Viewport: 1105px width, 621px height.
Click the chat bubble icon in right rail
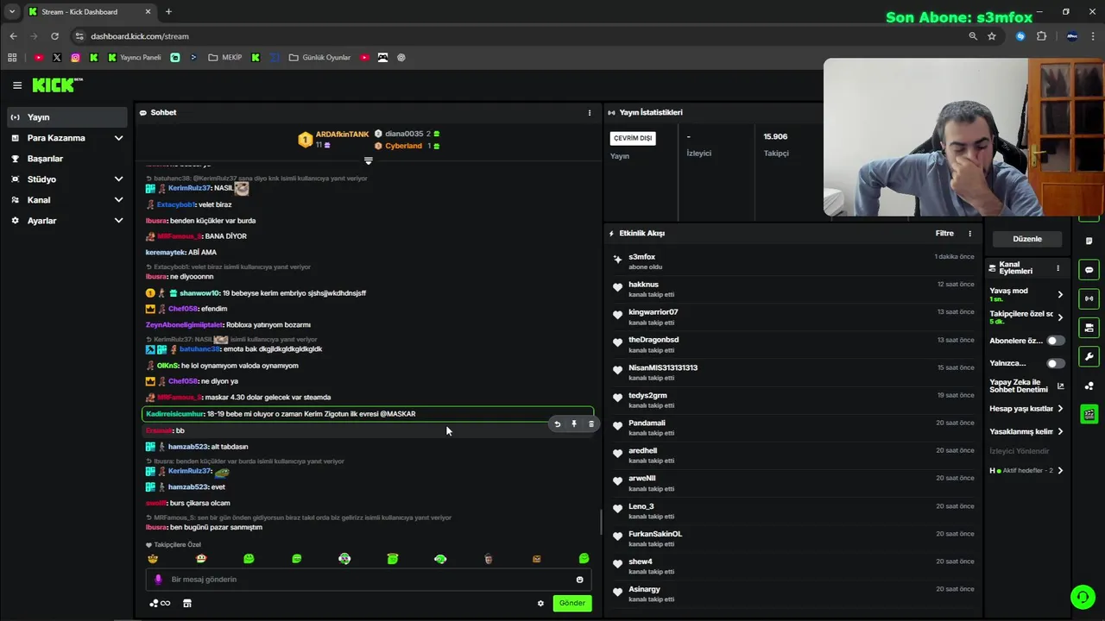[x=1089, y=270]
